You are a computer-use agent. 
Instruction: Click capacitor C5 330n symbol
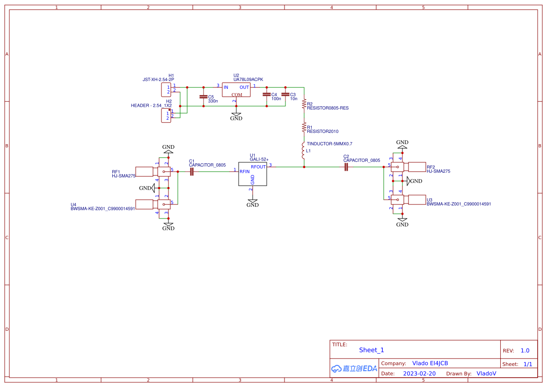coord(204,97)
